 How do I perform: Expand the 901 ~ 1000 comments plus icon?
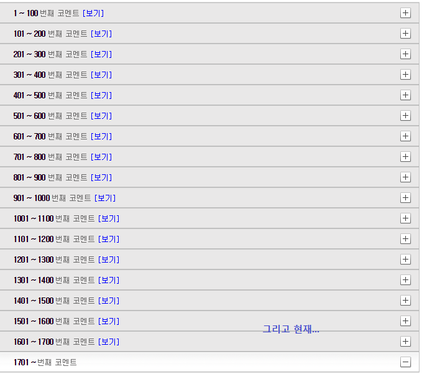(405, 197)
